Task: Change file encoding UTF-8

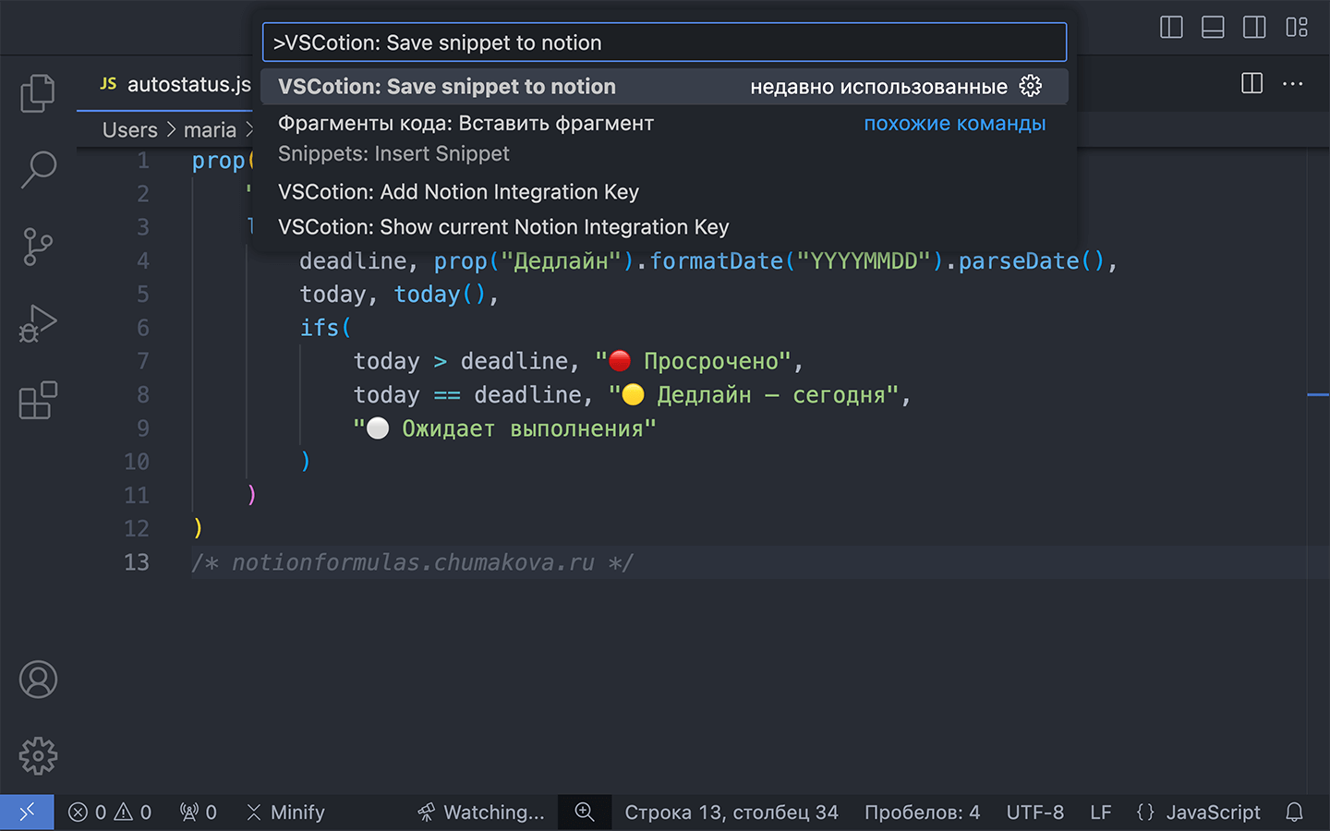Action: pos(1034,813)
